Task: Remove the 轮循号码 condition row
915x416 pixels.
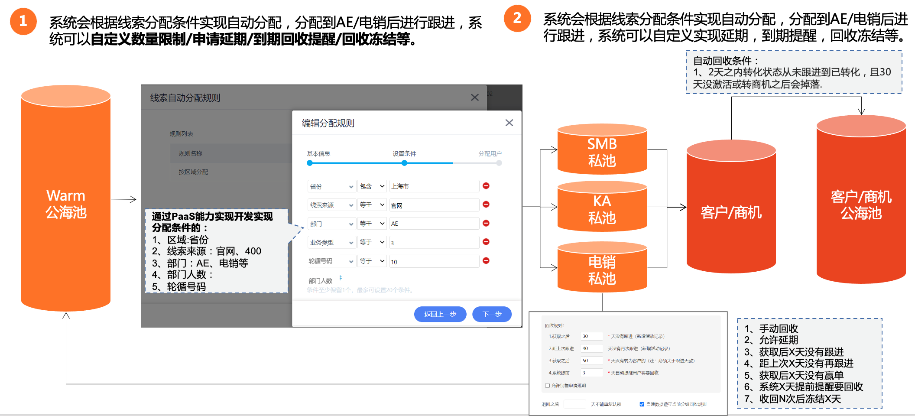Action: (486, 261)
